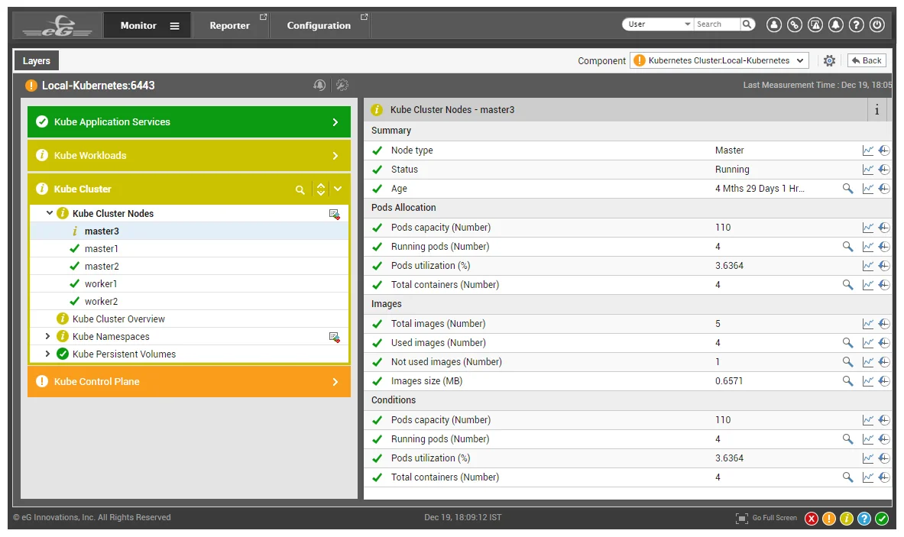Click the info button in Kube Cluster Nodes header
This screenshot has width=904, height=537.
pos(877,109)
